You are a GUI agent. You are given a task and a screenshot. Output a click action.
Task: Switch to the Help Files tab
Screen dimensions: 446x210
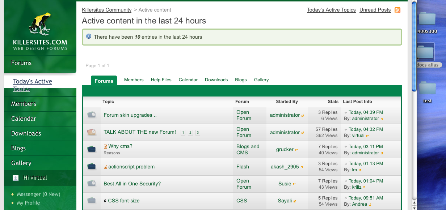[161, 80]
